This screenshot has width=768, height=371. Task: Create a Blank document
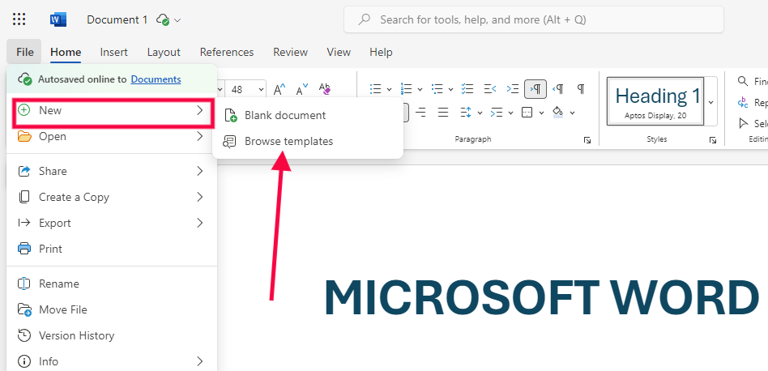(308, 116)
